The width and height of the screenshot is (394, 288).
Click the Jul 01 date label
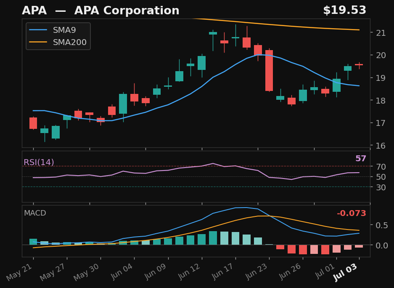pyautogui.click(x=325, y=271)
